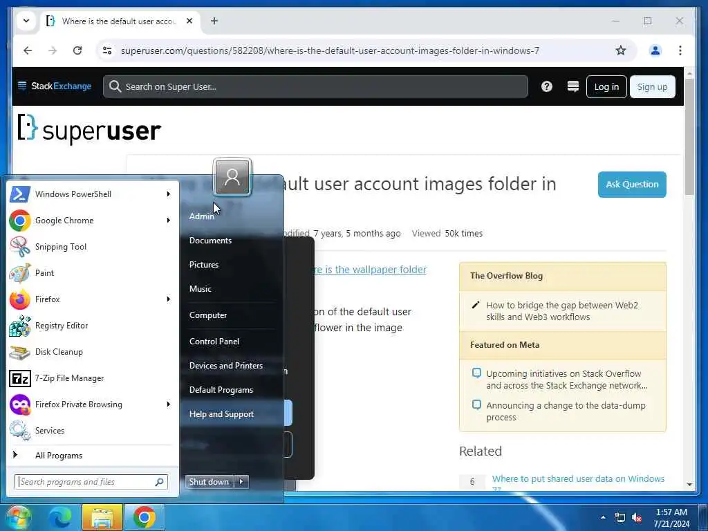
Task: Click the Search programs and files box
Action: tap(91, 482)
